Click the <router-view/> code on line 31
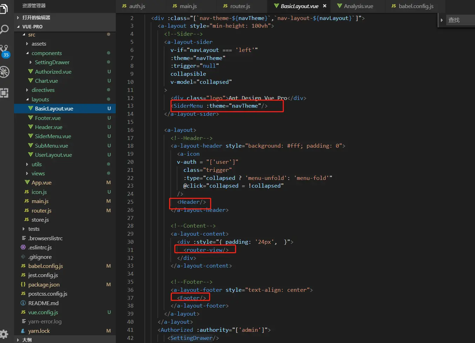475x343 pixels. click(206, 250)
